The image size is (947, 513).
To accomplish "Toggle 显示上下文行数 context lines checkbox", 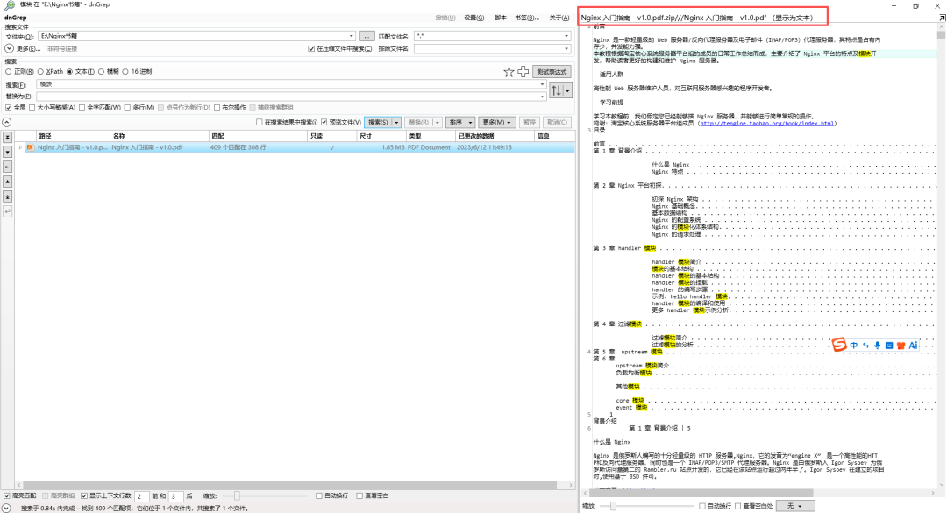I will 84,496.
